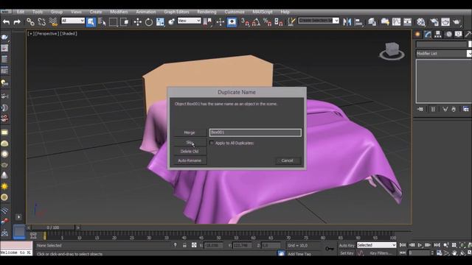The image size is (472, 265).
Task: Toggle the Selection Lock padlock icon
Action: (184, 245)
